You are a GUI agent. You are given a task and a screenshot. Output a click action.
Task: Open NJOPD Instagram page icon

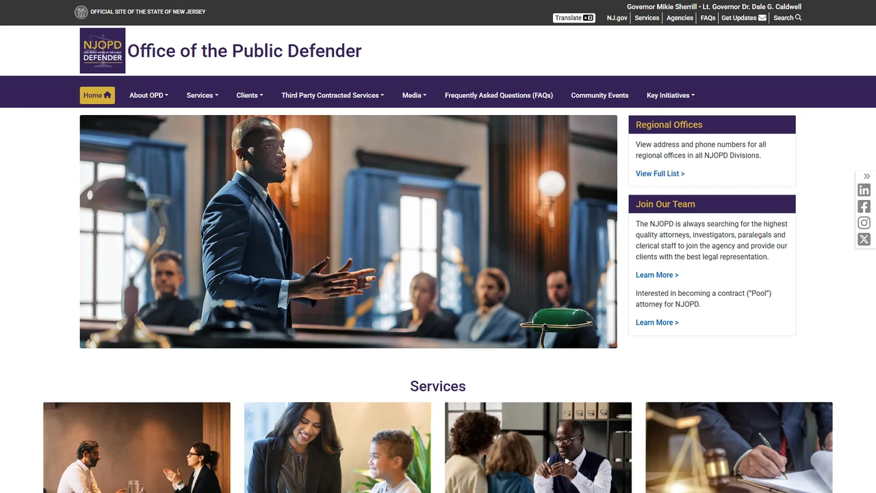pos(864,223)
